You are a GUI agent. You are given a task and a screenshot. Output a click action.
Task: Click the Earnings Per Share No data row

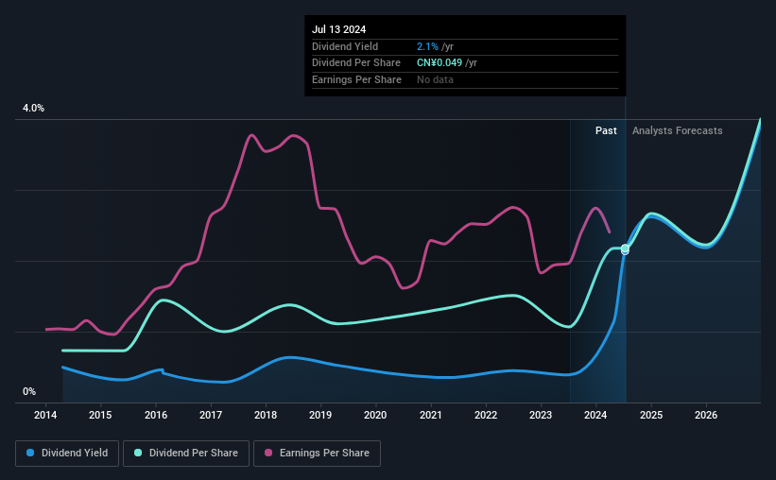coord(465,79)
